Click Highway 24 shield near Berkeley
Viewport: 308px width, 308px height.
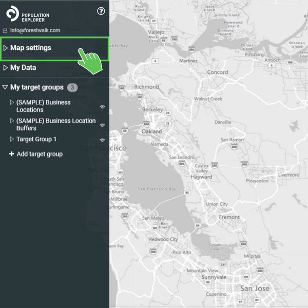point(167,113)
